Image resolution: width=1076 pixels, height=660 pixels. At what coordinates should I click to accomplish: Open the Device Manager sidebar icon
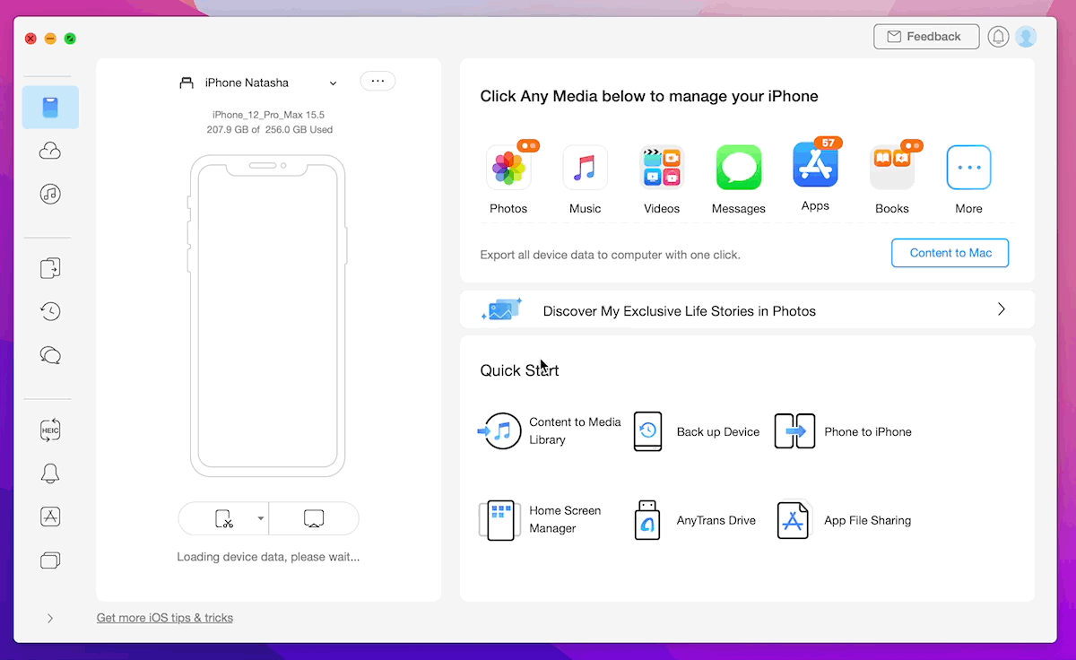coord(50,108)
